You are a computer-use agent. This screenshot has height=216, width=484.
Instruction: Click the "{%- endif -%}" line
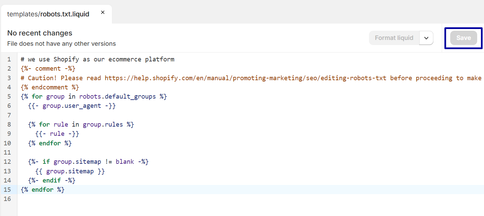pos(52,180)
